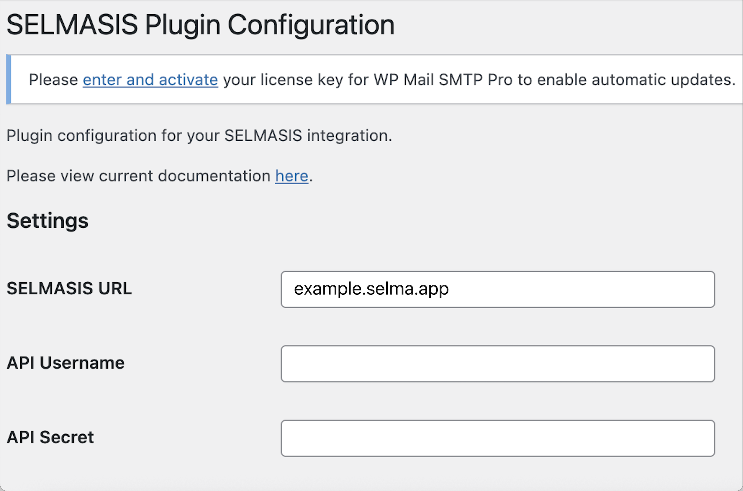Click the SELMASIS URL label
Screen dimensions: 743x491
(x=69, y=288)
